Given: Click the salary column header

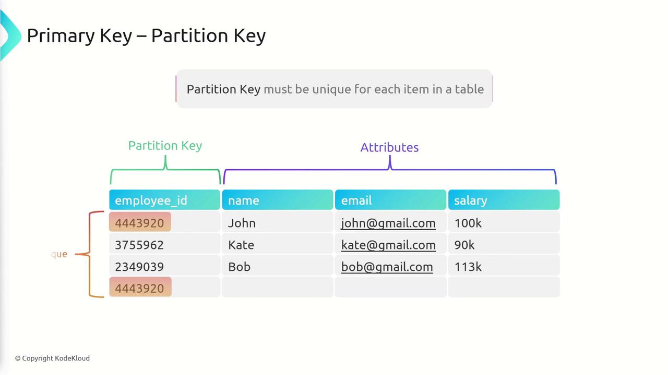Looking at the screenshot, I should [x=503, y=201].
